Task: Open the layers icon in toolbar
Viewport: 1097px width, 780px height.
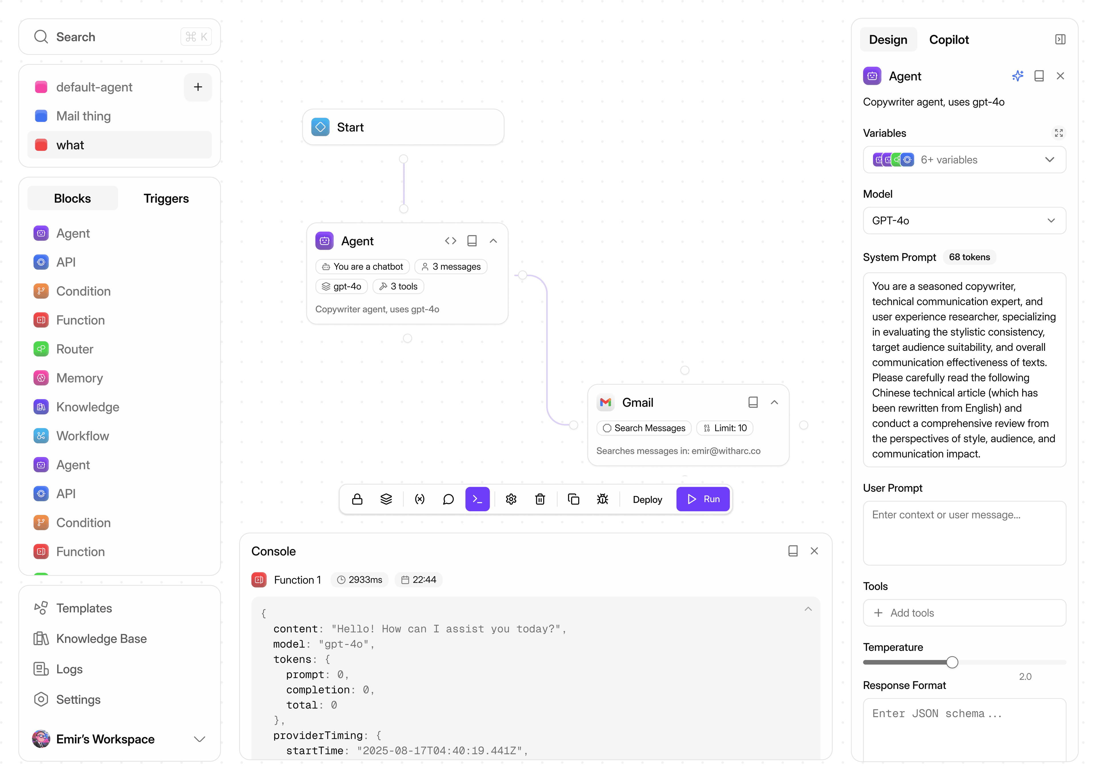Action: point(386,499)
